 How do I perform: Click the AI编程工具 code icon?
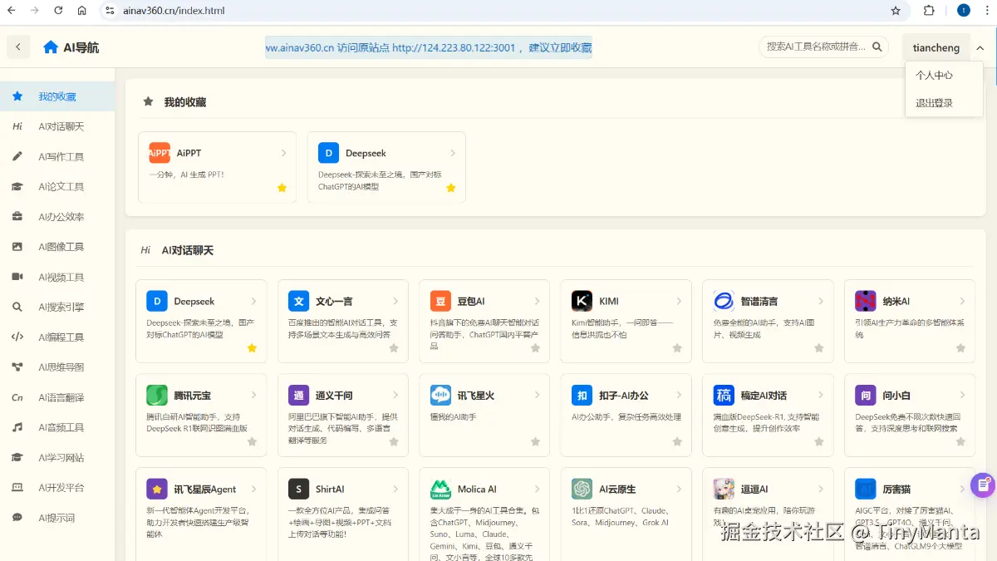tap(17, 337)
